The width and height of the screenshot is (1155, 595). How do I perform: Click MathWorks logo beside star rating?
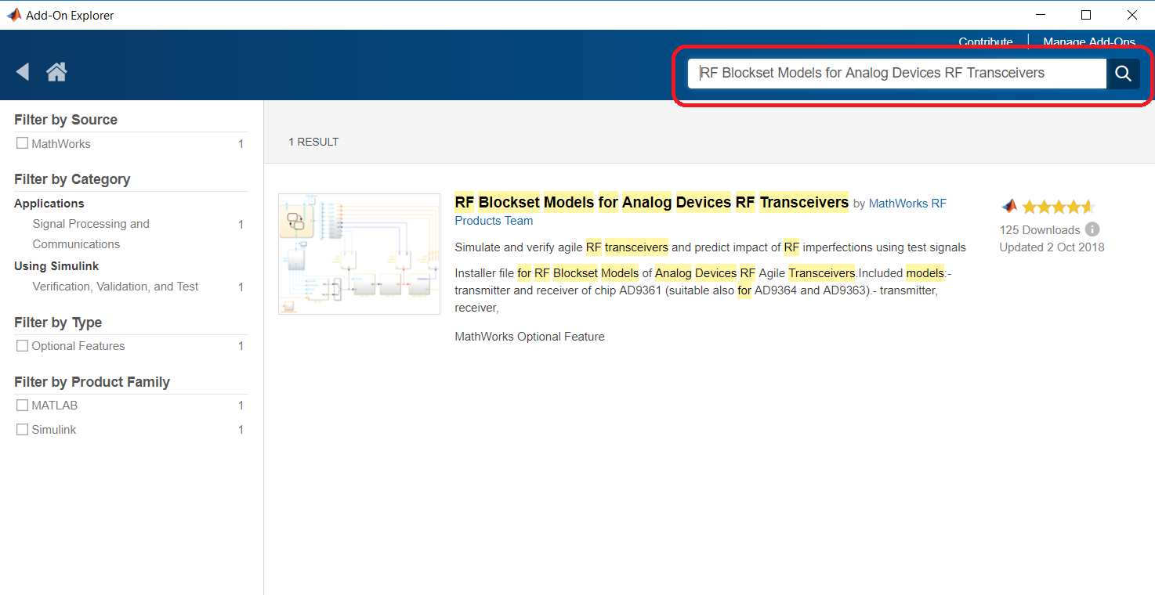coord(1009,207)
